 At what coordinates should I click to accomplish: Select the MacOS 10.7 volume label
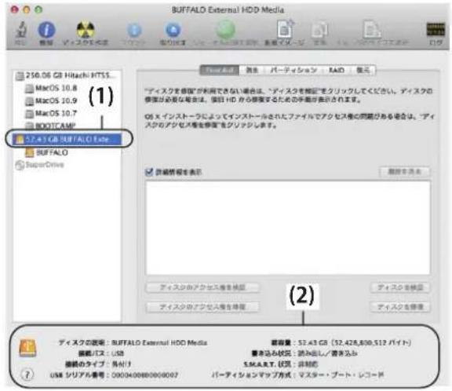(56, 113)
